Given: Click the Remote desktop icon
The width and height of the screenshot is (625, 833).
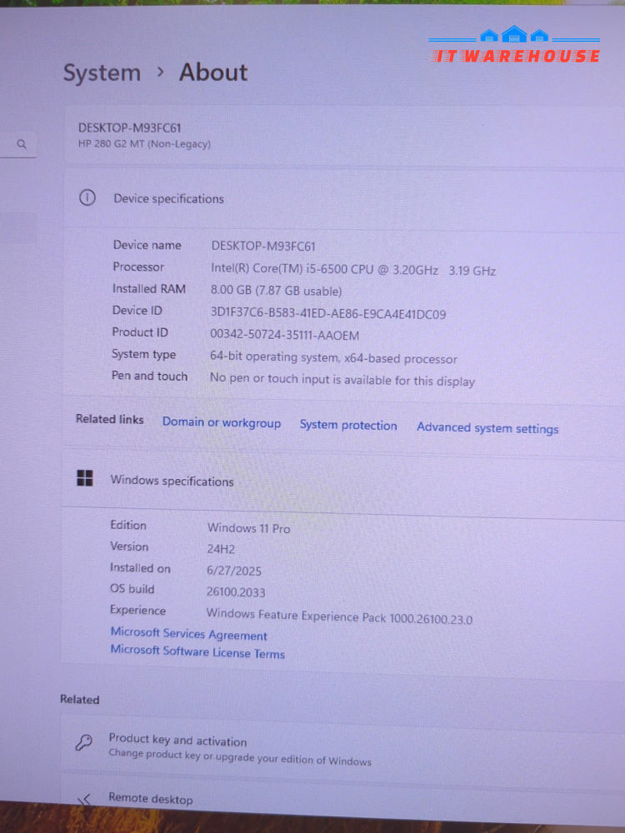Looking at the screenshot, I should [x=84, y=799].
